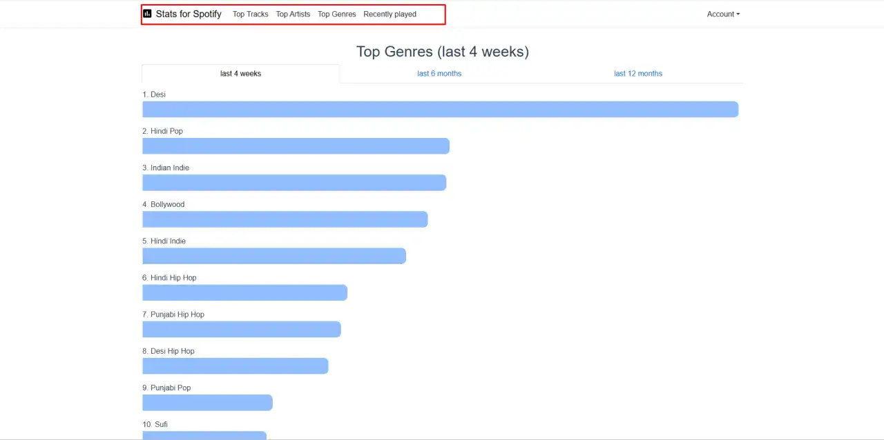Click the Hindi Indie genre bar
The image size is (884, 440).
click(274, 256)
